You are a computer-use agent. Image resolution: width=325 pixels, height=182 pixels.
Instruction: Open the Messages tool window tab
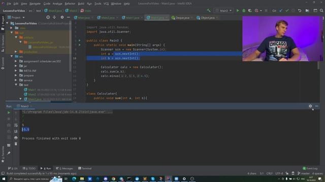(64, 168)
